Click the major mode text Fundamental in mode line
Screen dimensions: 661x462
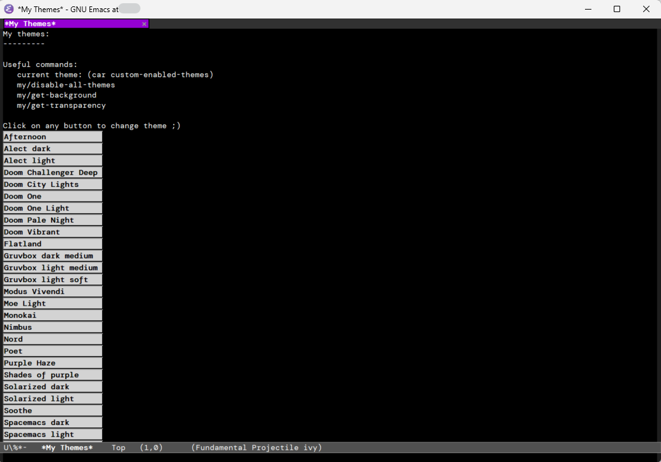pyautogui.click(x=220, y=448)
